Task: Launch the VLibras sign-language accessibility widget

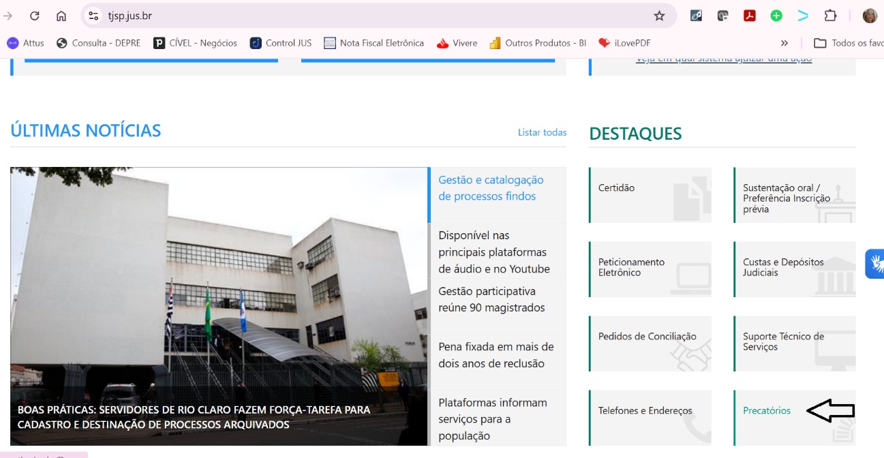Action: click(875, 264)
